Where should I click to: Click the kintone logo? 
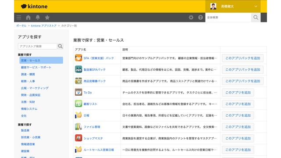(34, 7)
